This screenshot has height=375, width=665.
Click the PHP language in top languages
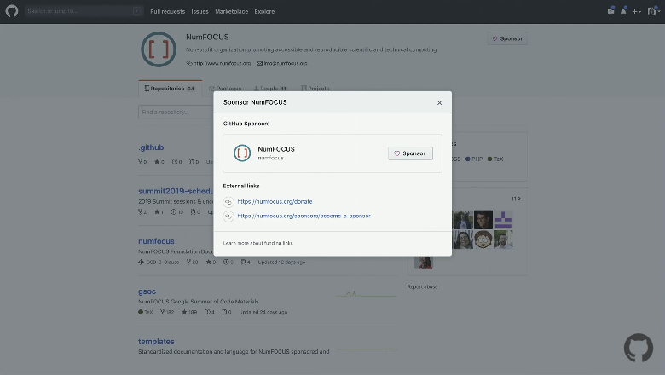[474, 159]
